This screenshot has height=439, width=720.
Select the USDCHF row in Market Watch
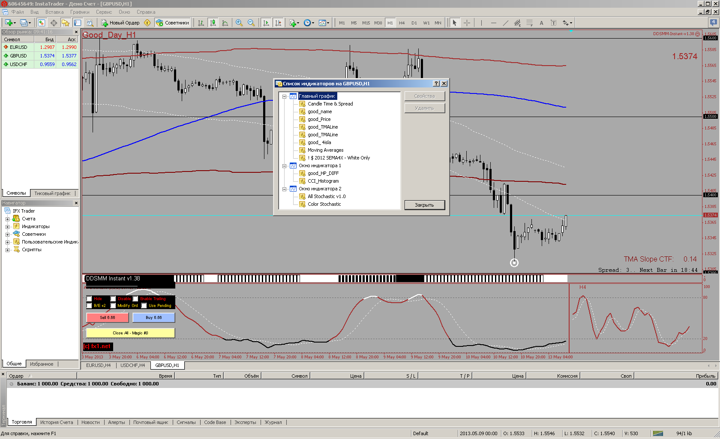click(x=40, y=64)
